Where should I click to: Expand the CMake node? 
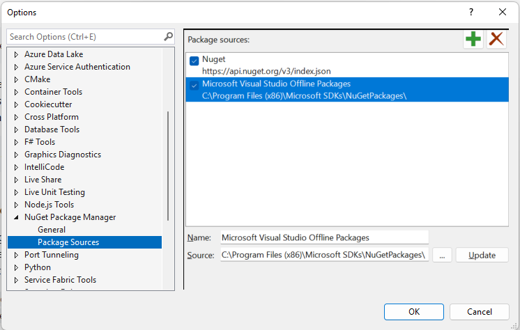click(16, 79)
